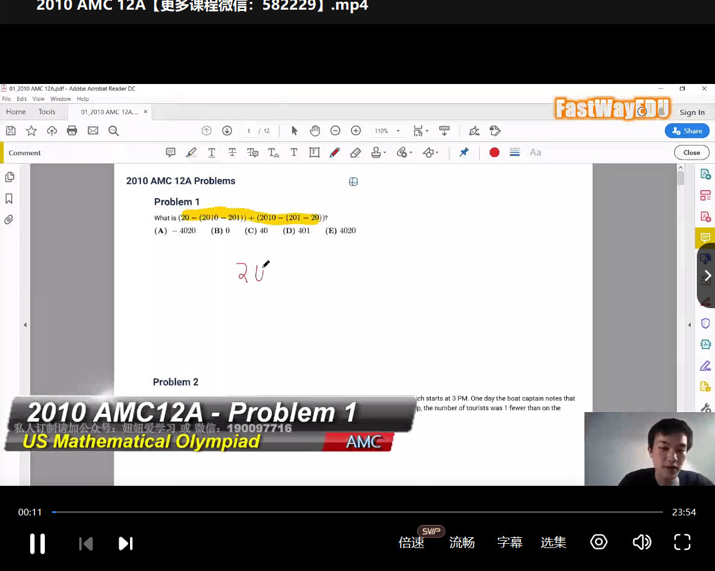Expand the right-side chevron panel
The height and width of the screenshot is (571, 715).
click(x=707, y=276)
